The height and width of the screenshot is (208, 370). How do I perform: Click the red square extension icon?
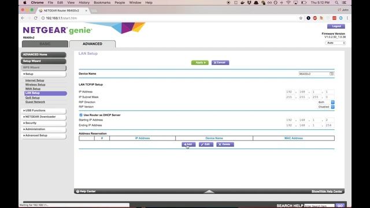coord(334,18)
